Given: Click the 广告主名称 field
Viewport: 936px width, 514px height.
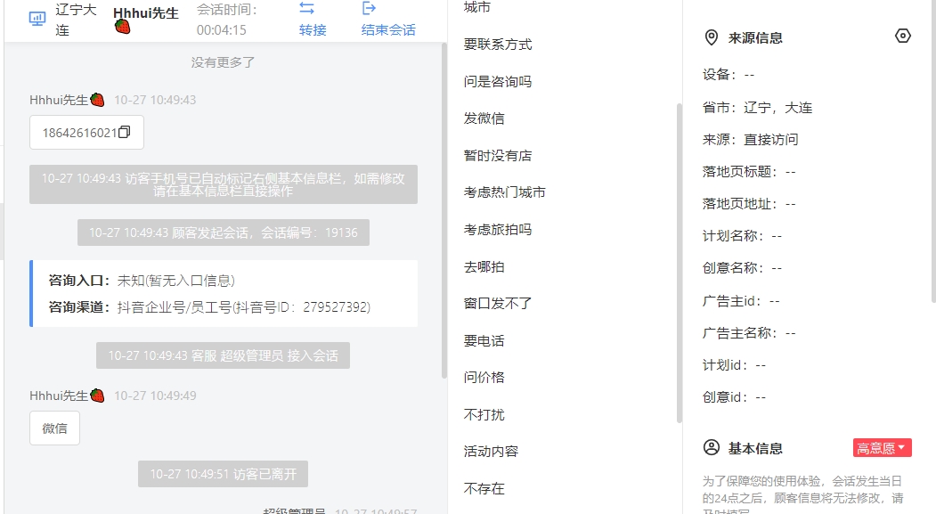Looking at the screenshot, I should [x=749, y=332].
